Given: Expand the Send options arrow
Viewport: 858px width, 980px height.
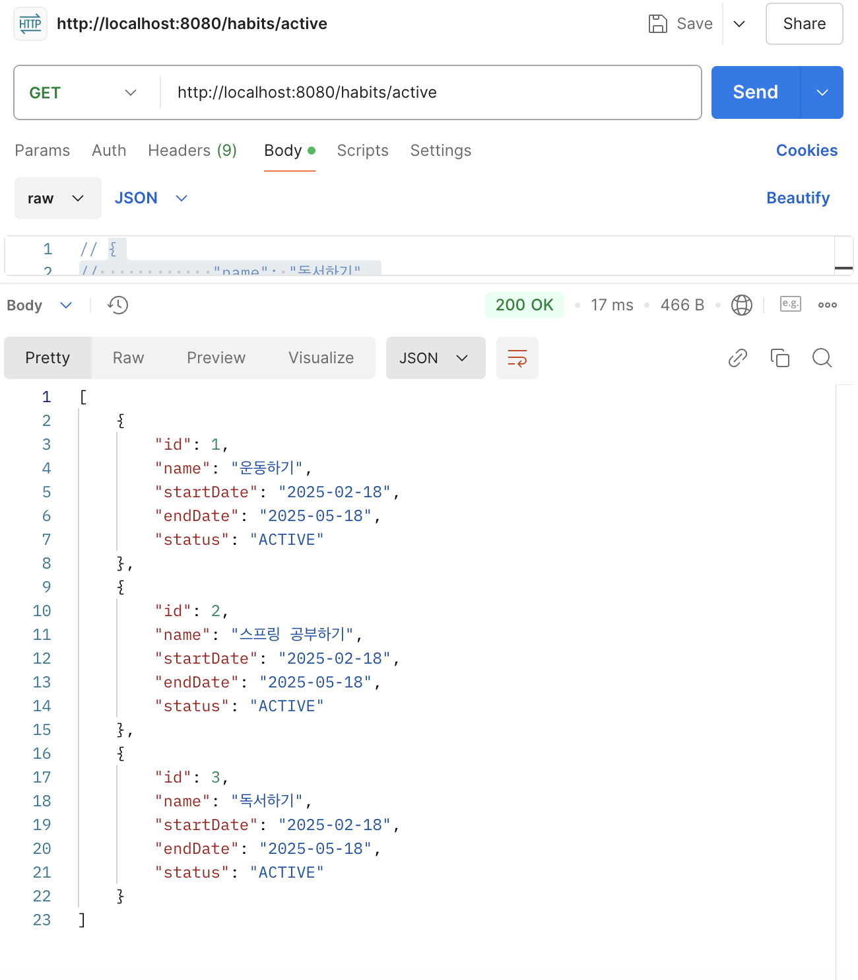Looking at the screenshot, I should (822, 92).
